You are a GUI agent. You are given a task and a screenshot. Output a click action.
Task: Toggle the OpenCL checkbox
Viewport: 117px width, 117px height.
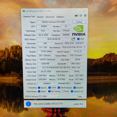tap(39, 88)
